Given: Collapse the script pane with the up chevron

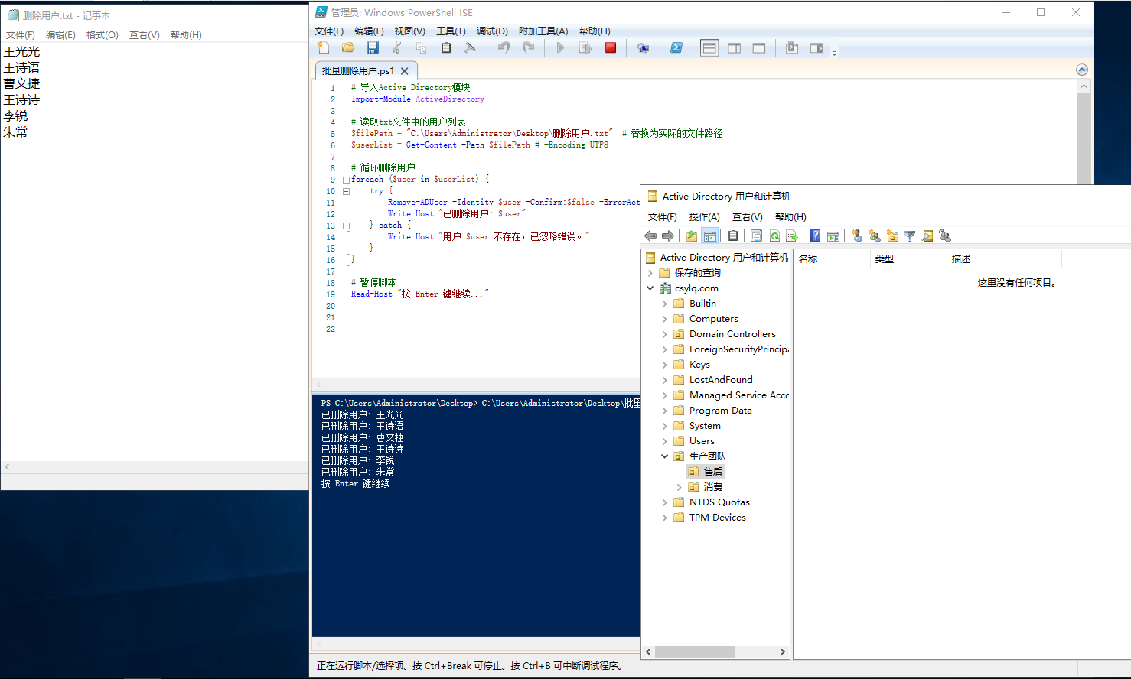Looking at the screenshot, I should coord(1082,70).
